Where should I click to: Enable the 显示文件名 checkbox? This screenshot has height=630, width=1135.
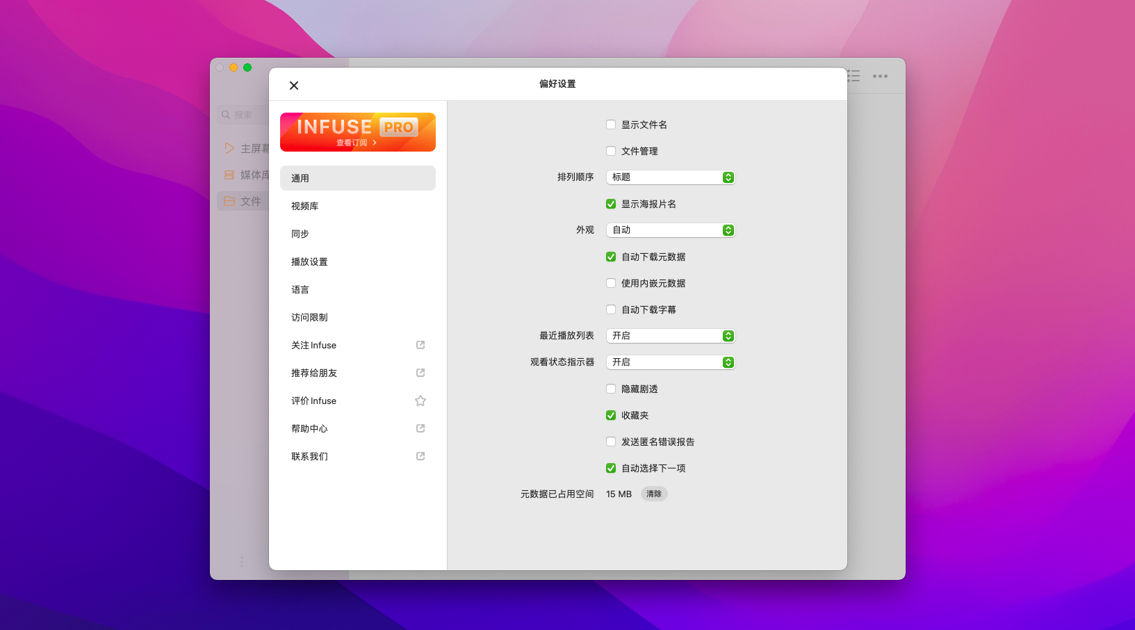(x=611, y=124)
